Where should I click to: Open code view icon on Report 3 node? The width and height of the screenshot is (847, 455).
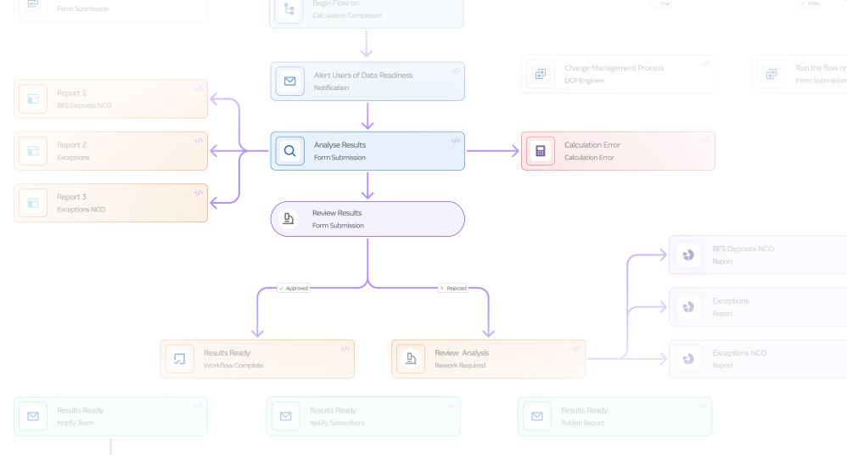click(199, 193)
